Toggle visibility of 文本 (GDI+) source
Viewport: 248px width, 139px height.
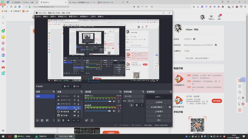(x=74, y=96)
